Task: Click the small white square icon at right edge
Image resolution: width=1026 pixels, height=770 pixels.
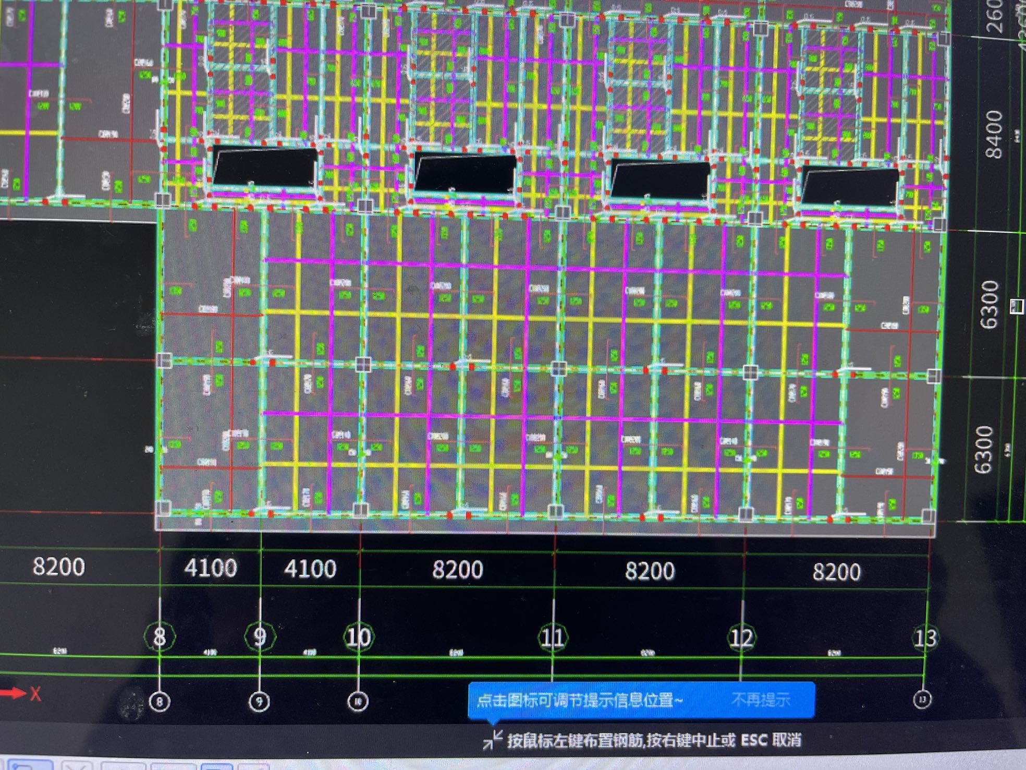Action: click(x=1018, y=306)
